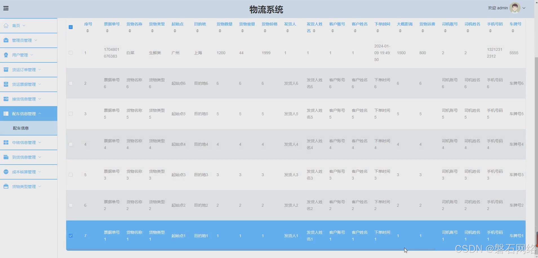Sort by the 车牌号 column
The image size is (538, 258).
[x=513, y=31]
